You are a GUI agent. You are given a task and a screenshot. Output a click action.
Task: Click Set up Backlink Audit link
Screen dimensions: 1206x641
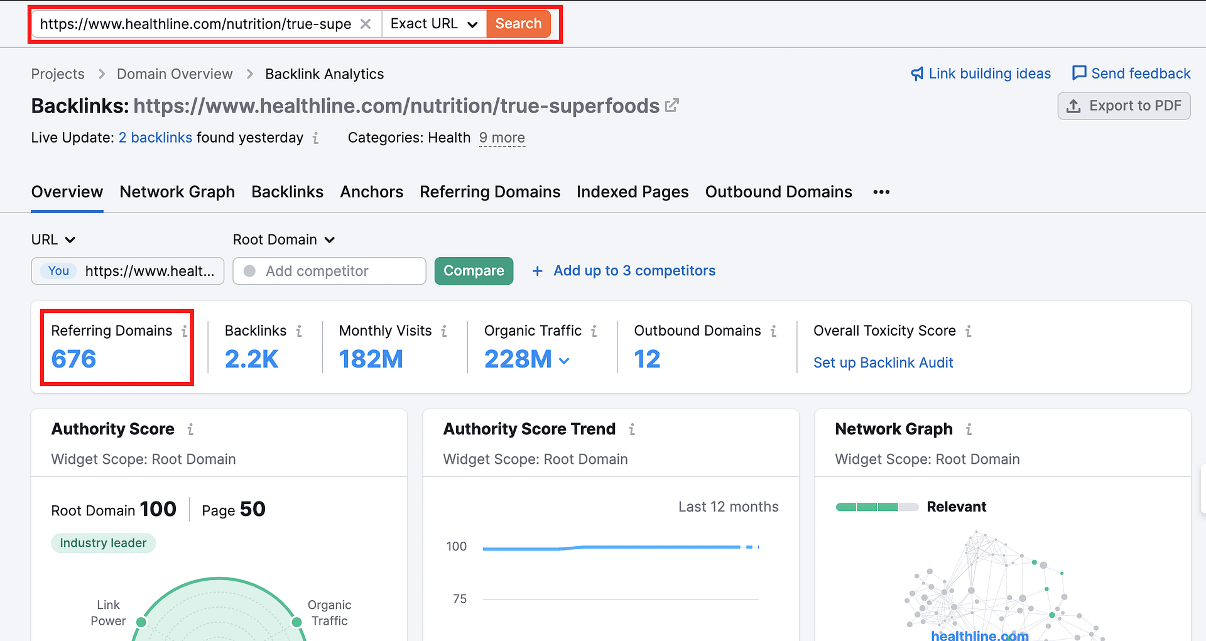click(x=883, y=363)
